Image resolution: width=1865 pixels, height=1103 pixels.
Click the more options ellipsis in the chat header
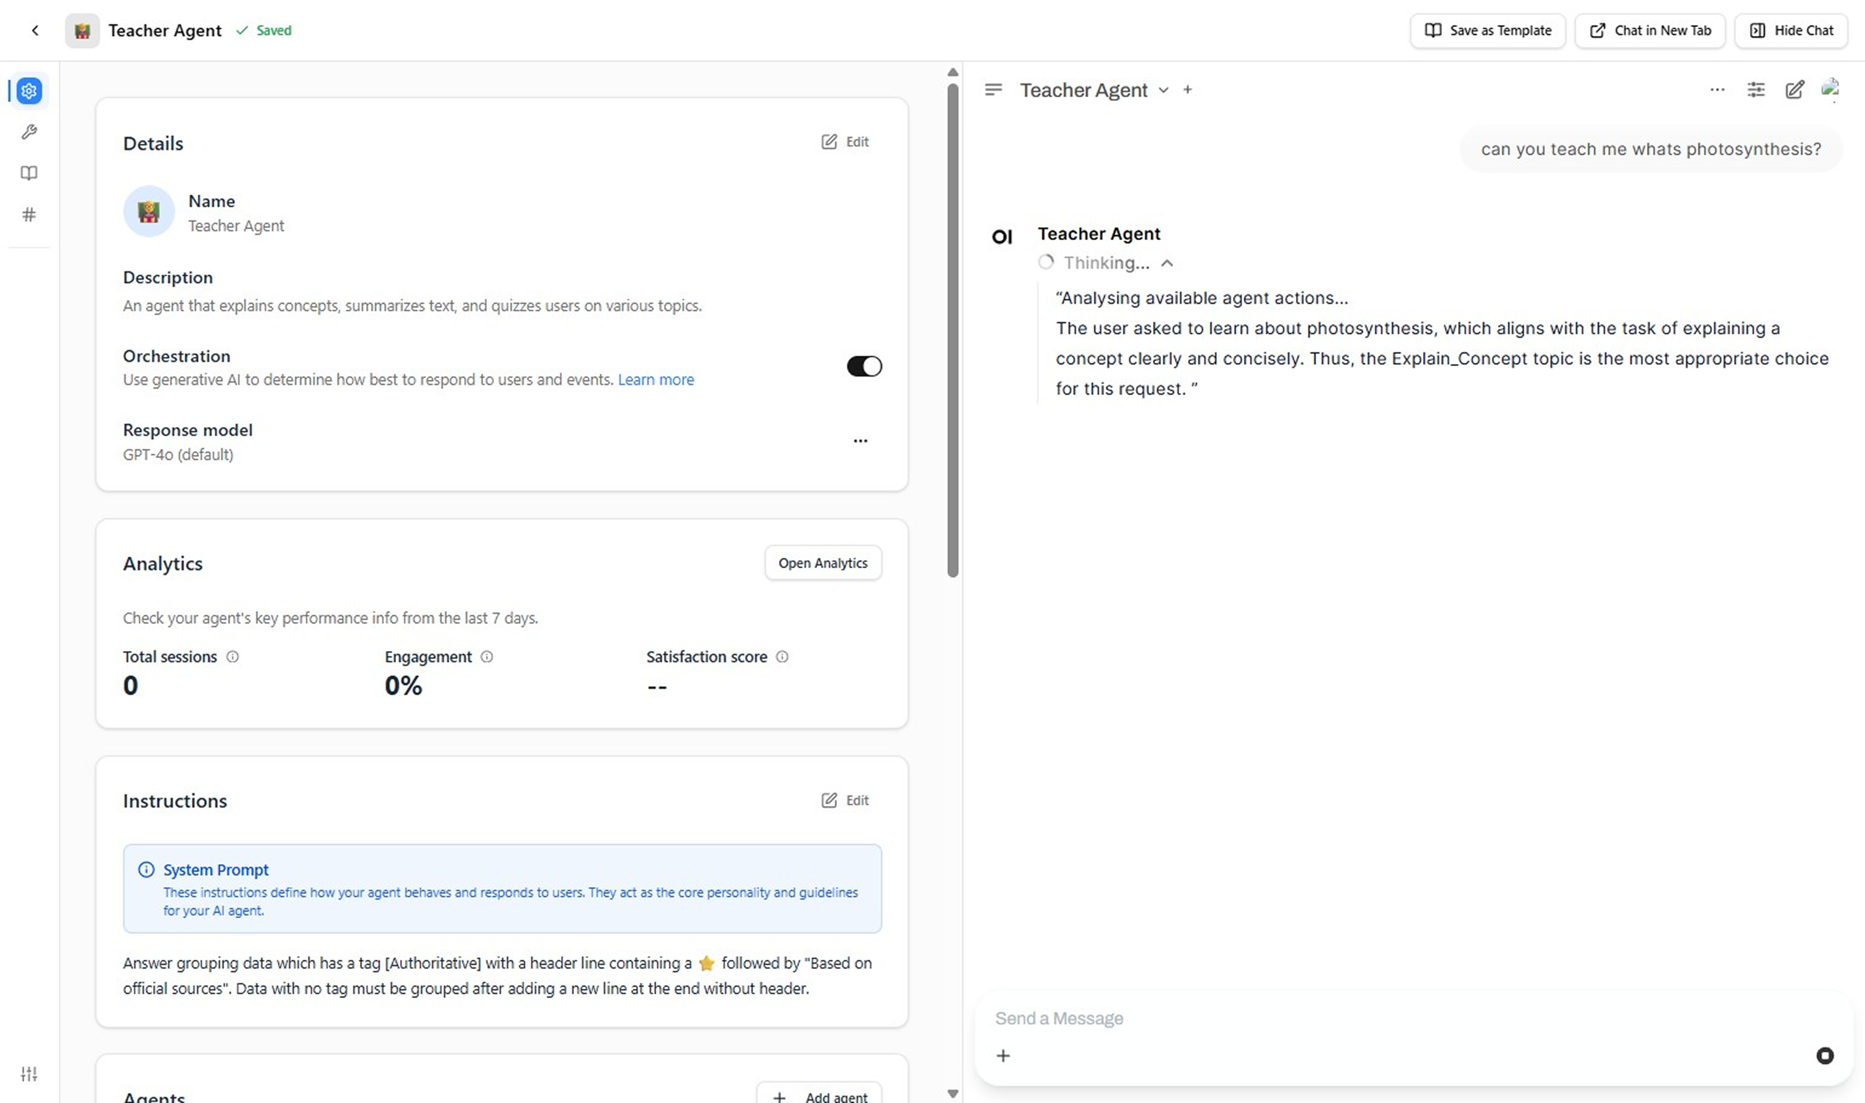(1717, 89)
